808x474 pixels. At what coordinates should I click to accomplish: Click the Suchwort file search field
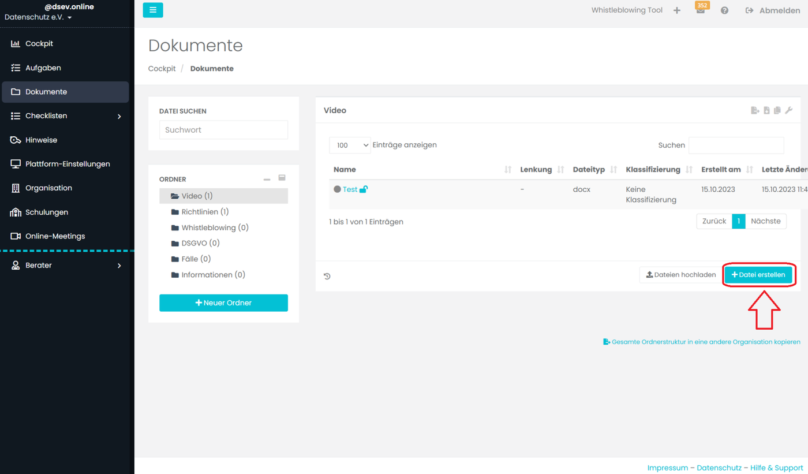(223, 130)
